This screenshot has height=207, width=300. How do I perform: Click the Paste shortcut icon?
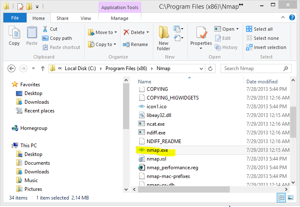click(x=45, y=47)
